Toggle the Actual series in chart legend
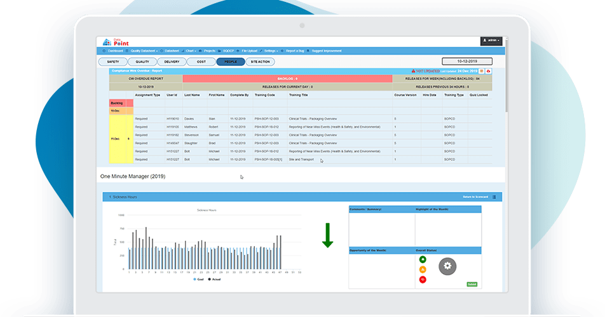This screenshot has width=605, height=317. click(x=214, y=278)
